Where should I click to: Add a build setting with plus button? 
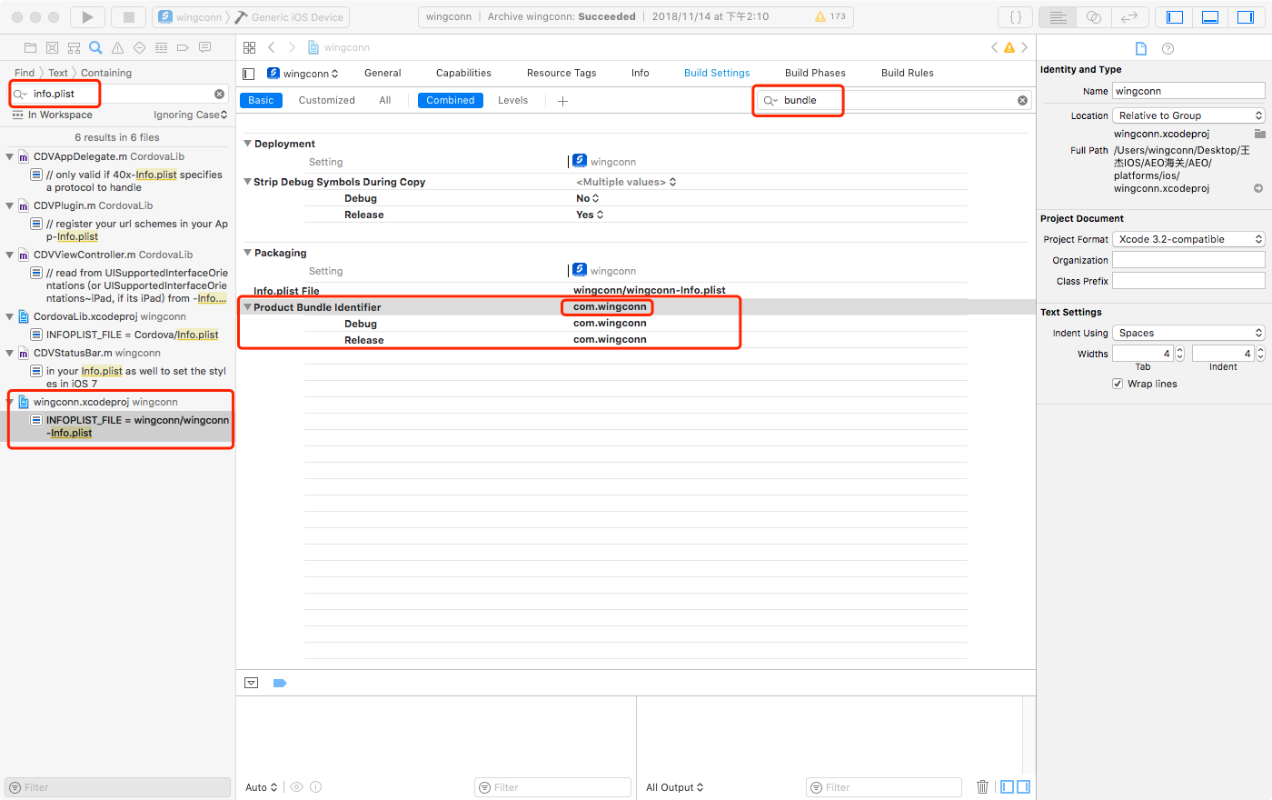tap(562, 101)
